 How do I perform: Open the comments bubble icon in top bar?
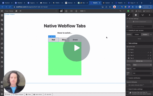[16, 11]
